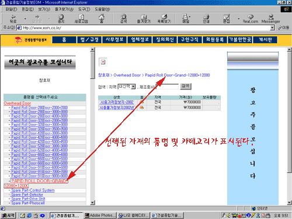Open Spare Part-Detector link

pos(27,194)
